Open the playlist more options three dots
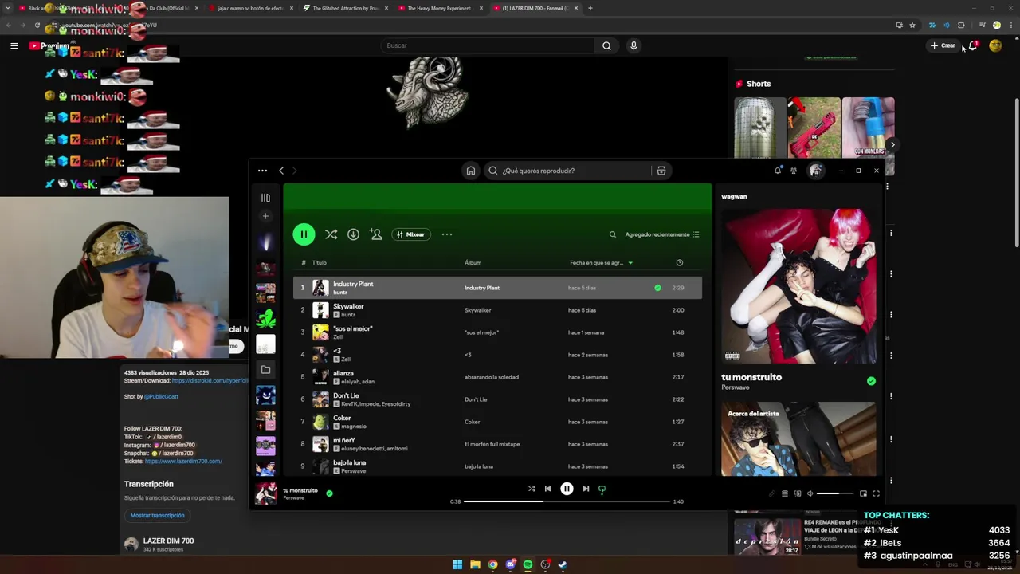The width and height of the screenshot is (1020, 574). click(447, 234)
